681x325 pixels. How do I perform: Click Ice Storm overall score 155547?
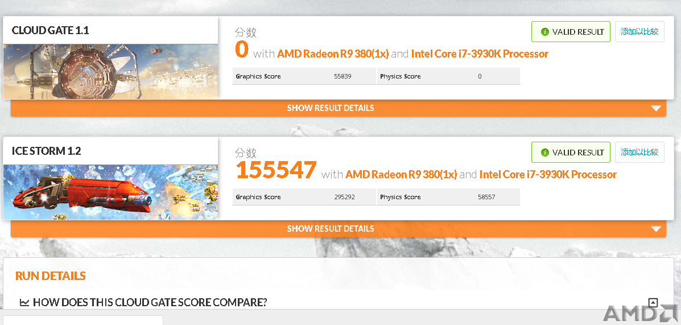click(276, 170)
